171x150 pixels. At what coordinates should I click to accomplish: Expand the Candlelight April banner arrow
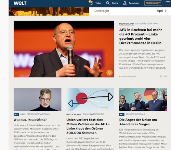click(x=166, y=11)
